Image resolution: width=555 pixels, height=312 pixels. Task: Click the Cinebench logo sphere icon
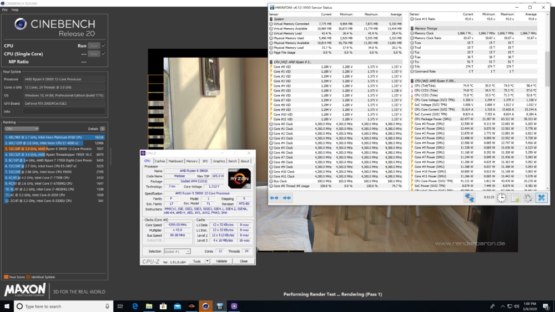[x=21, y=24]
